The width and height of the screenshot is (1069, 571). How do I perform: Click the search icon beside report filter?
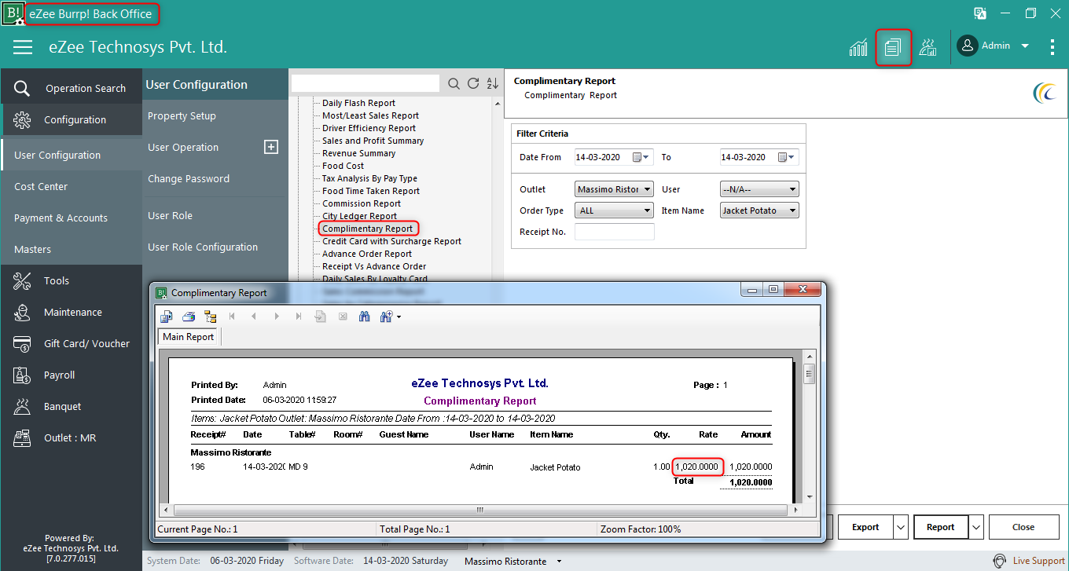454,83
